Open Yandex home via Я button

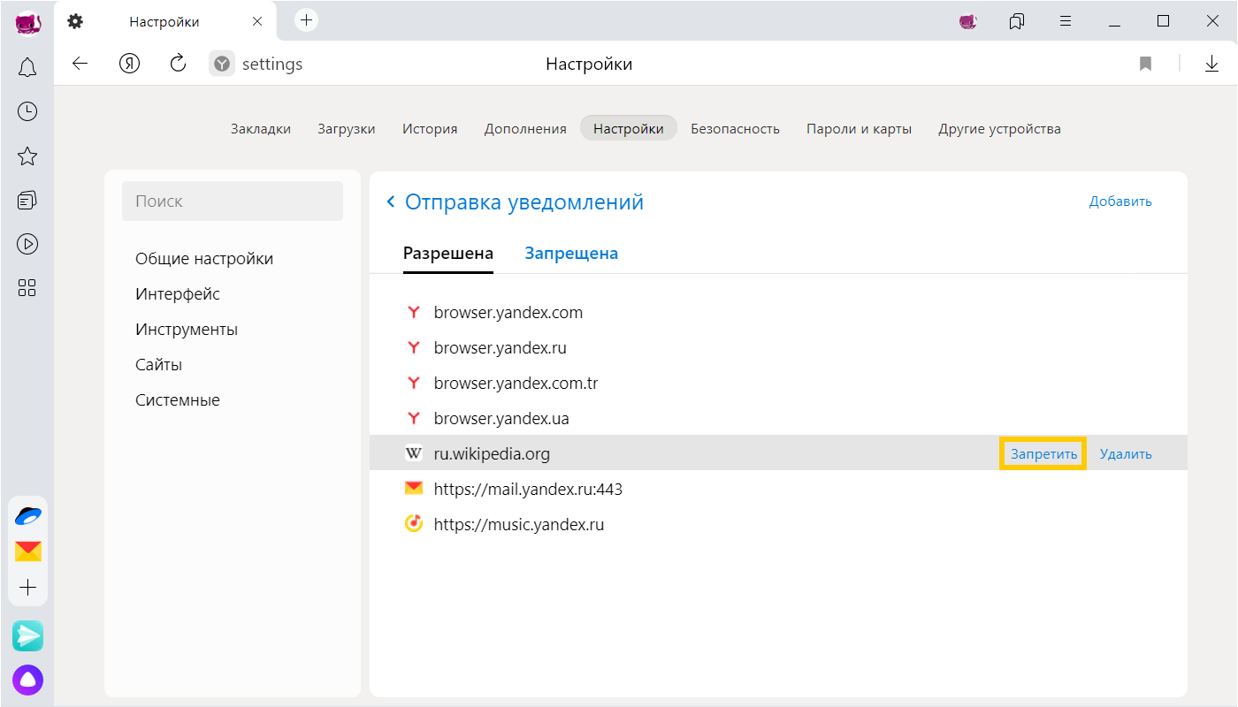[x=130, y=64]
